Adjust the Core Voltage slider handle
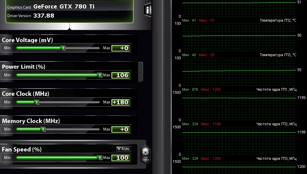 (63, 48)
